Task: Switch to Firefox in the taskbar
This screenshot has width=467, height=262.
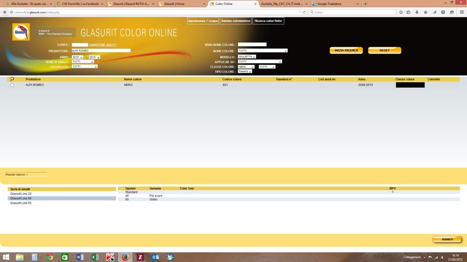Action: click(x=125, y=257)
